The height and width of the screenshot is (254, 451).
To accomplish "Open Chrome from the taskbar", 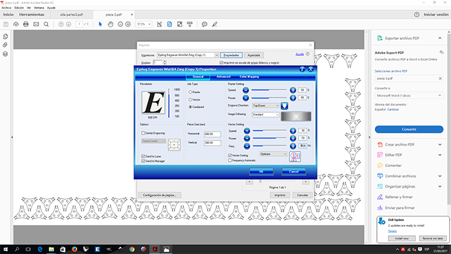I will point(132,249).
